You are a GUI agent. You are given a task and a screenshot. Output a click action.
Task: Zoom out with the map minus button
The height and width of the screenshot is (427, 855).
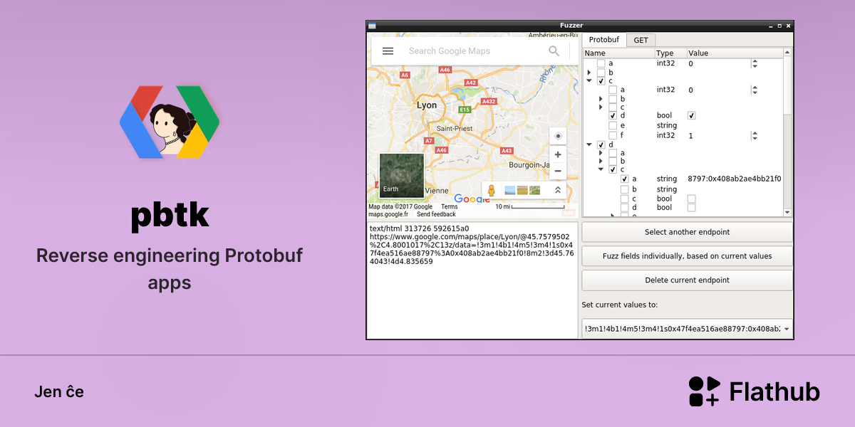click(x=558, y=171)
